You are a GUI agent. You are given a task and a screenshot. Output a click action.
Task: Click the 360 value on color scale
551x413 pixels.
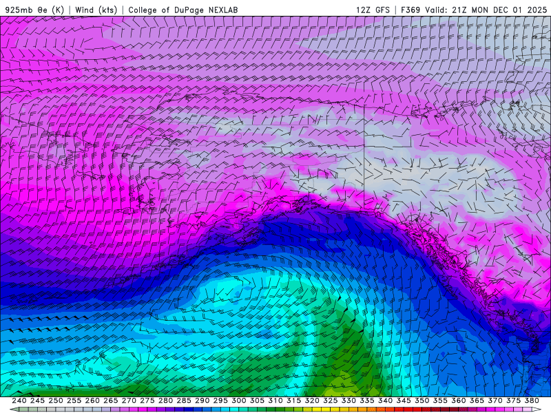click(x=459, y=401)
